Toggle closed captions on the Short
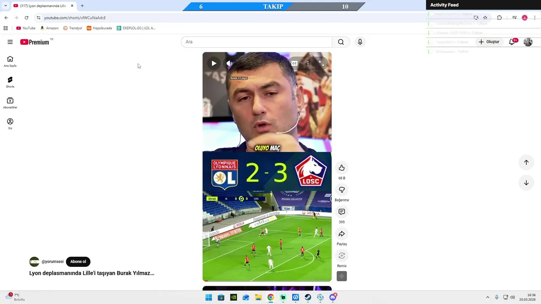 [295, 63]
